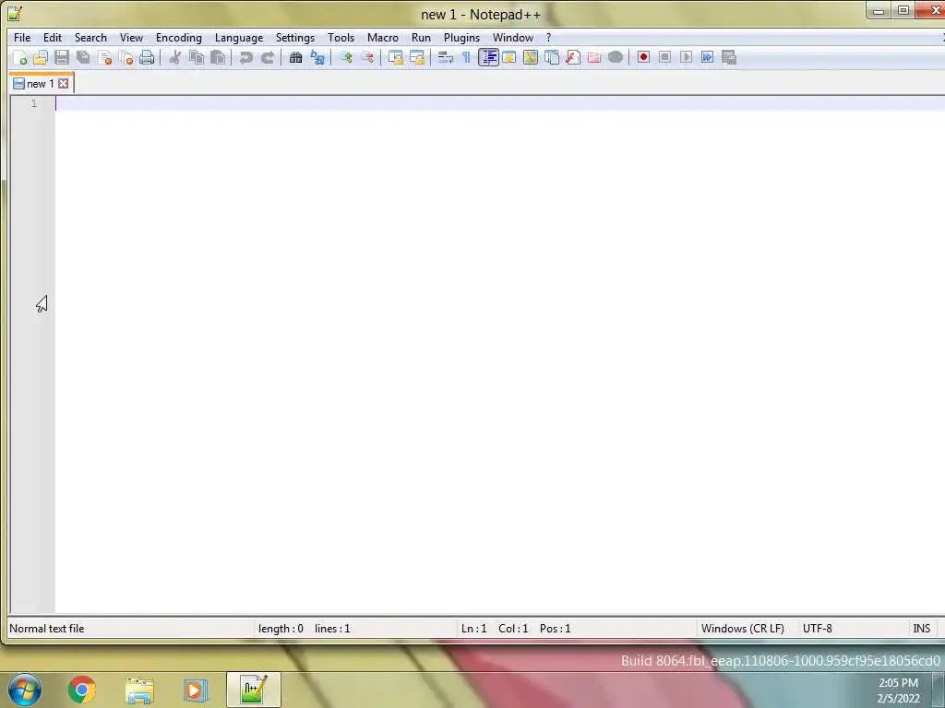Click the Save All toolbar icon
This screenshot has width=945, height=708.
click(x=83, y=58)
